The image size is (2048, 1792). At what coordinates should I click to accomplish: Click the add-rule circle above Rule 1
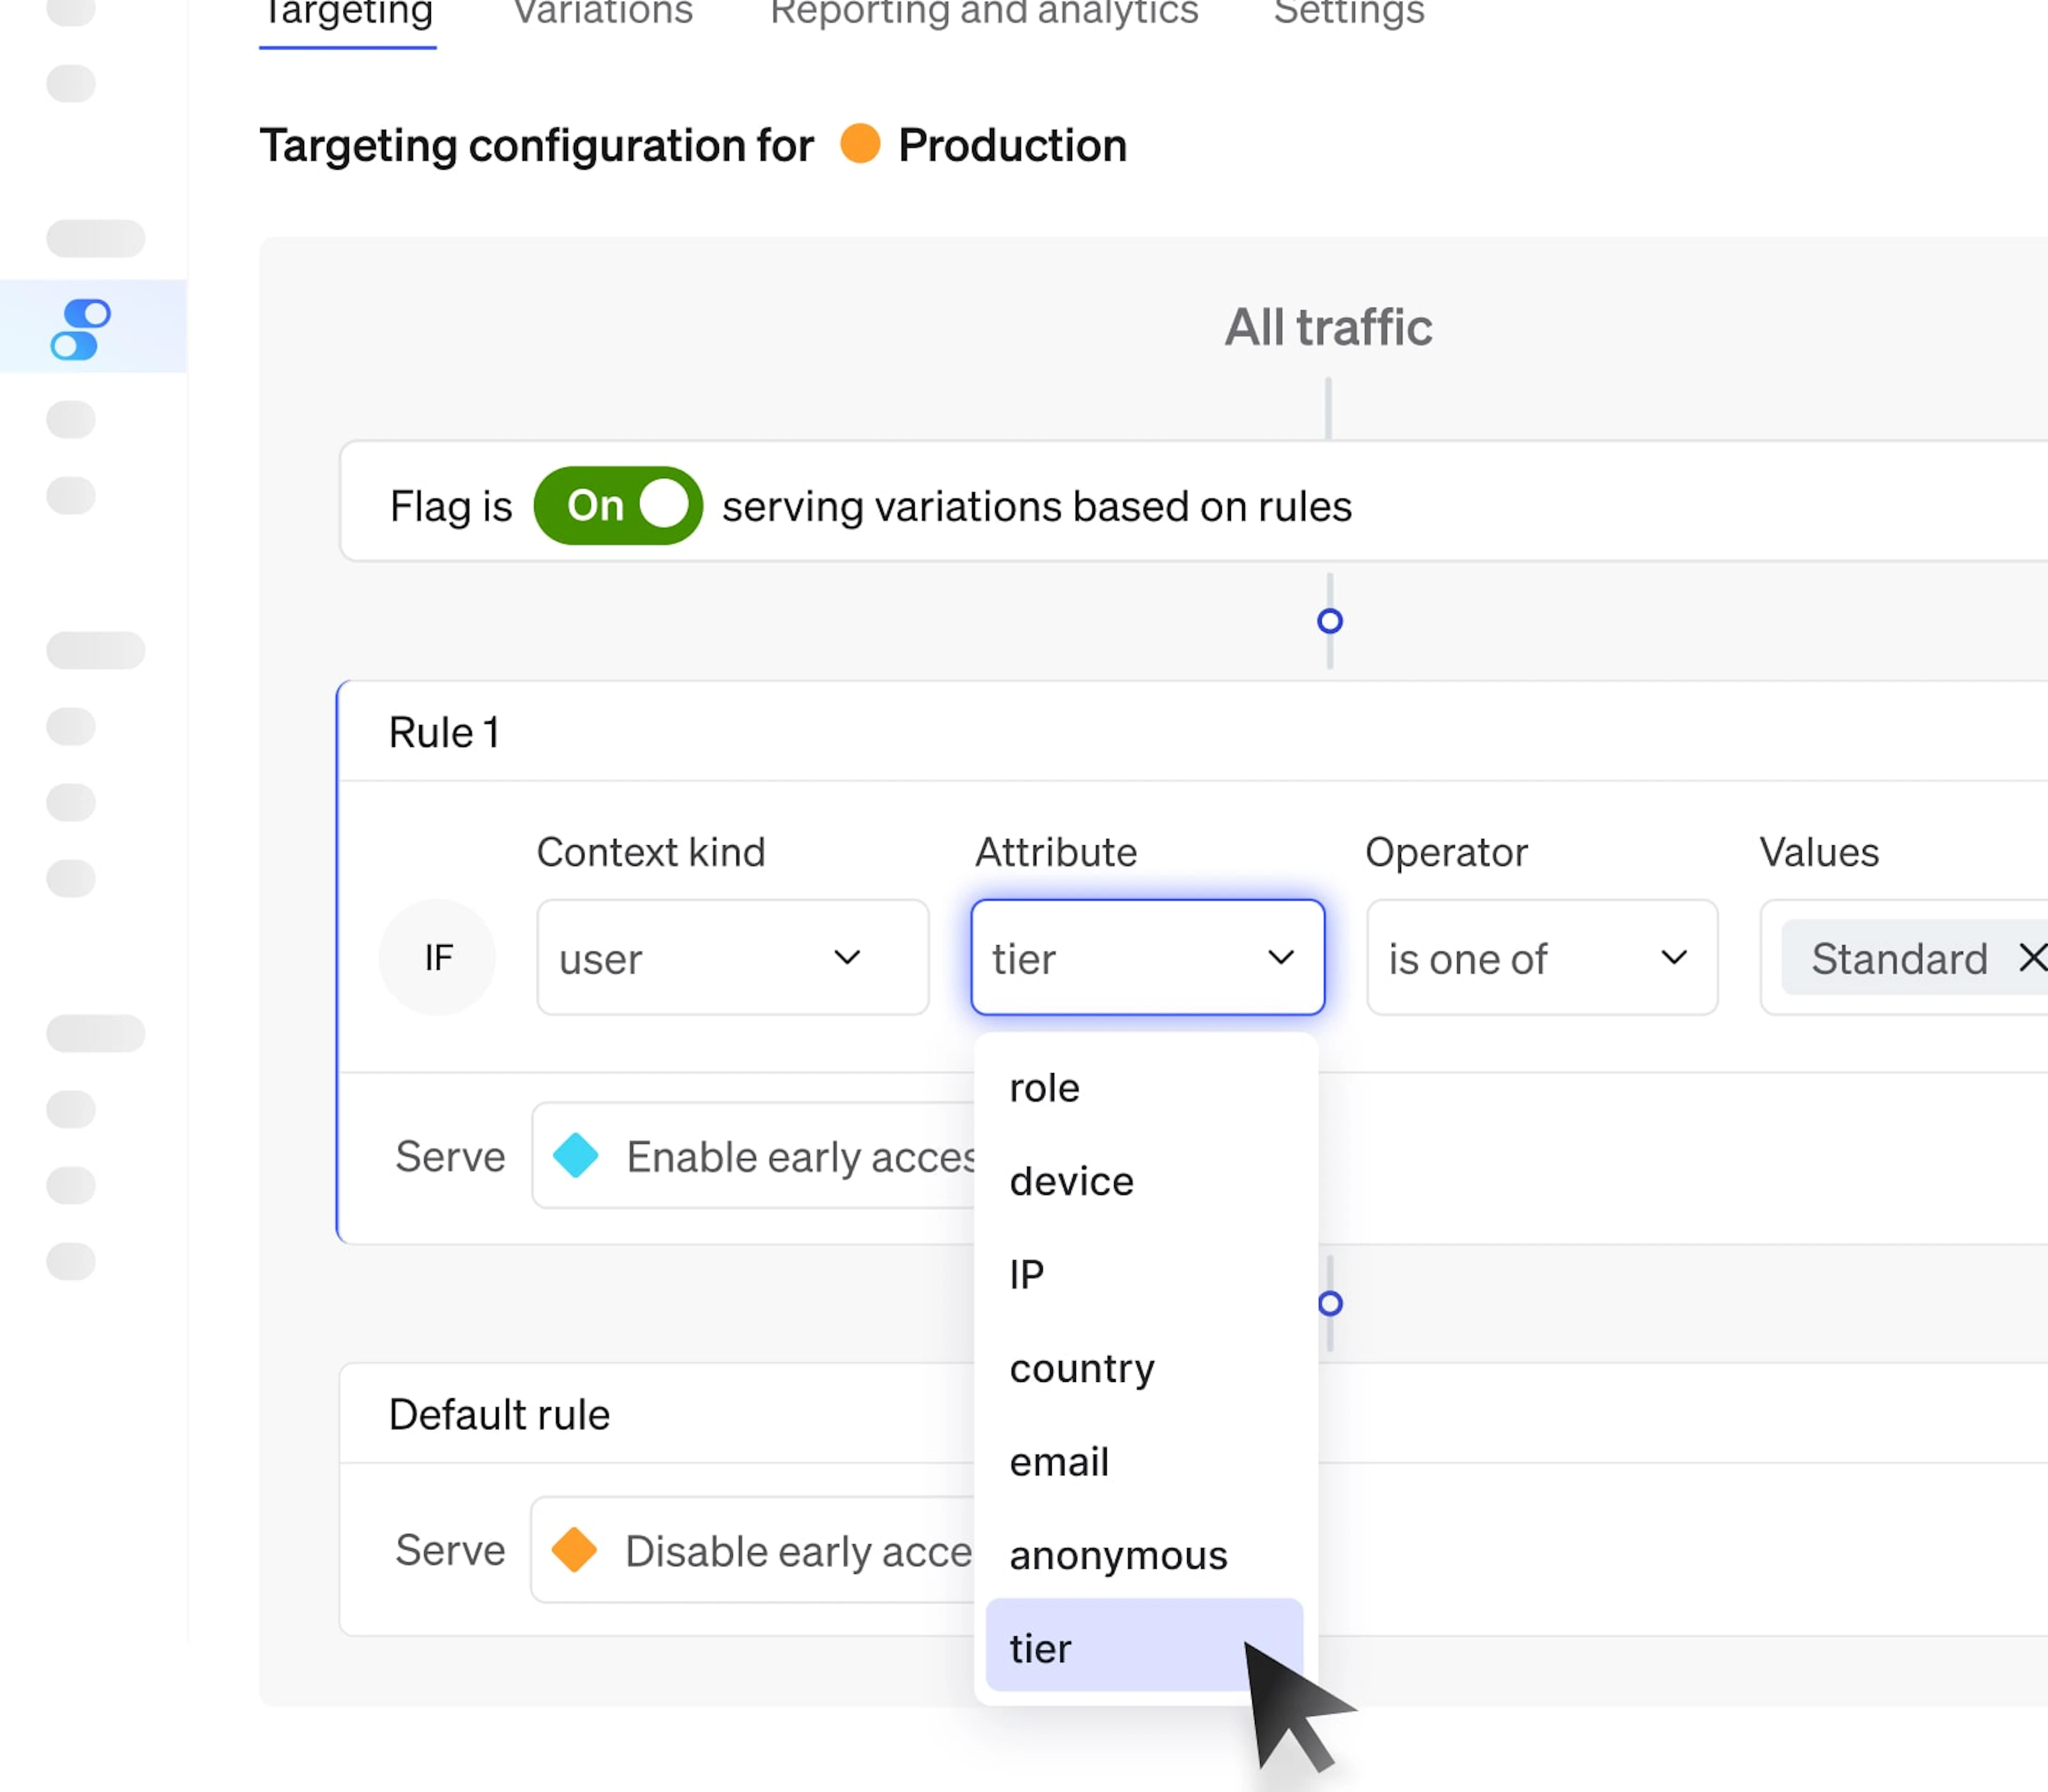point(1329,621)
